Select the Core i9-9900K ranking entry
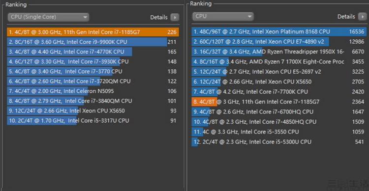Image resolution: width=369 pixels, height=191 pixels. click(x=93, y=42)
